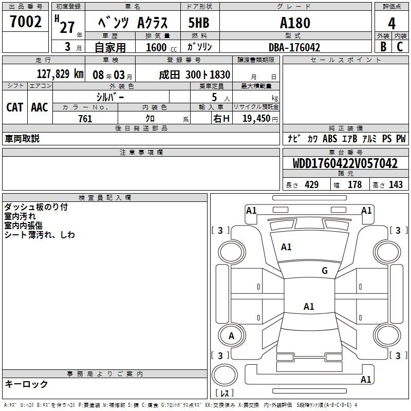Click the overall evaluation score 4
The image size is (411, 411).
click(391, 23)
